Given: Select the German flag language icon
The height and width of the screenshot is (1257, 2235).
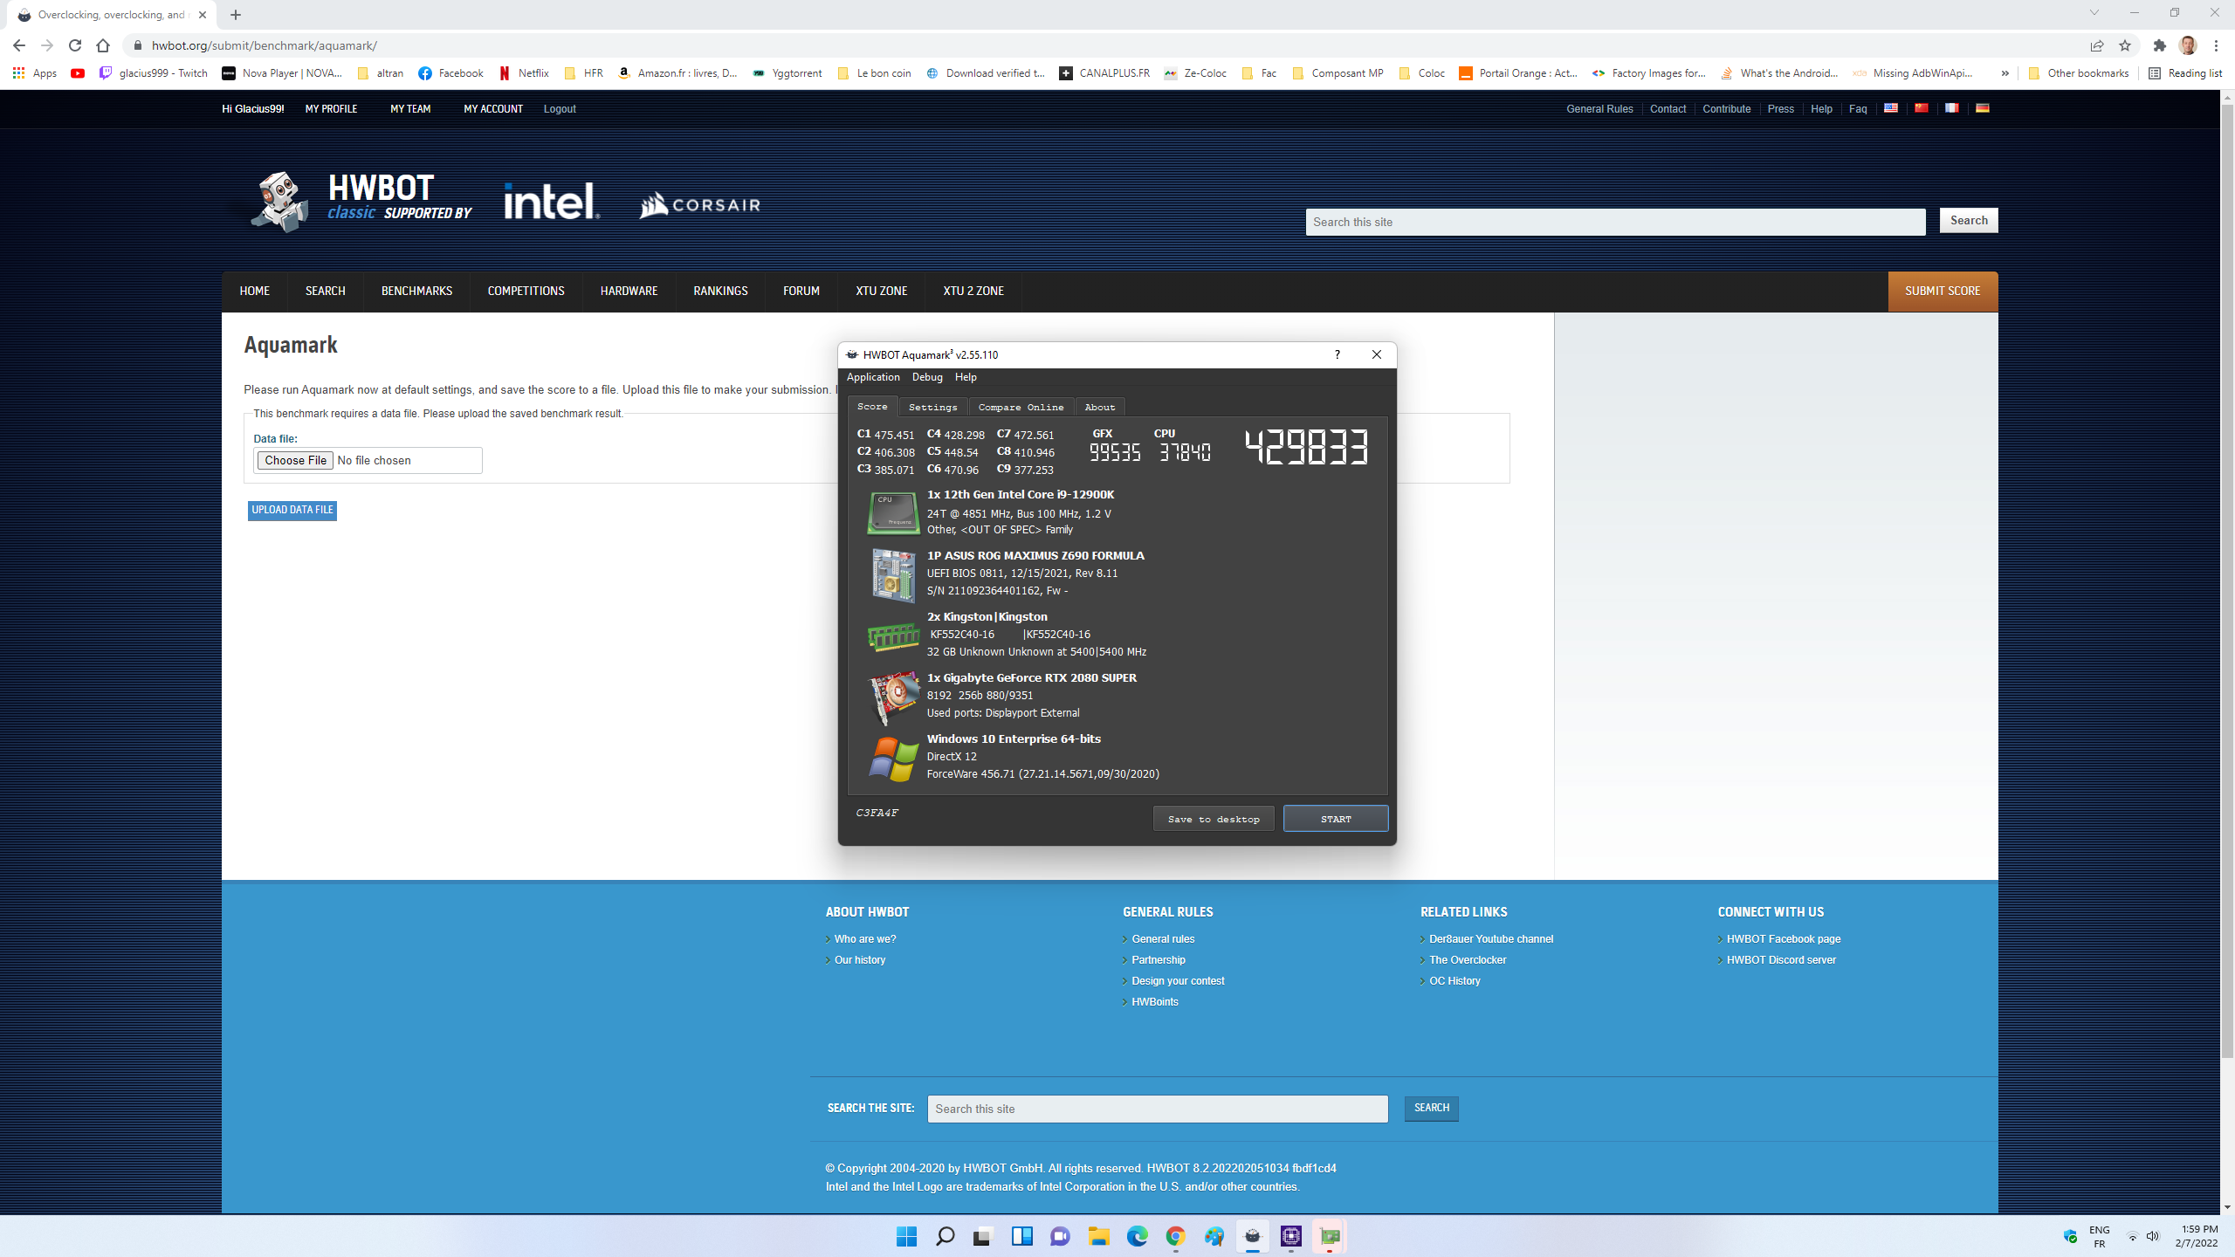Looking at the screenshot, I should tap(1982, 108).
